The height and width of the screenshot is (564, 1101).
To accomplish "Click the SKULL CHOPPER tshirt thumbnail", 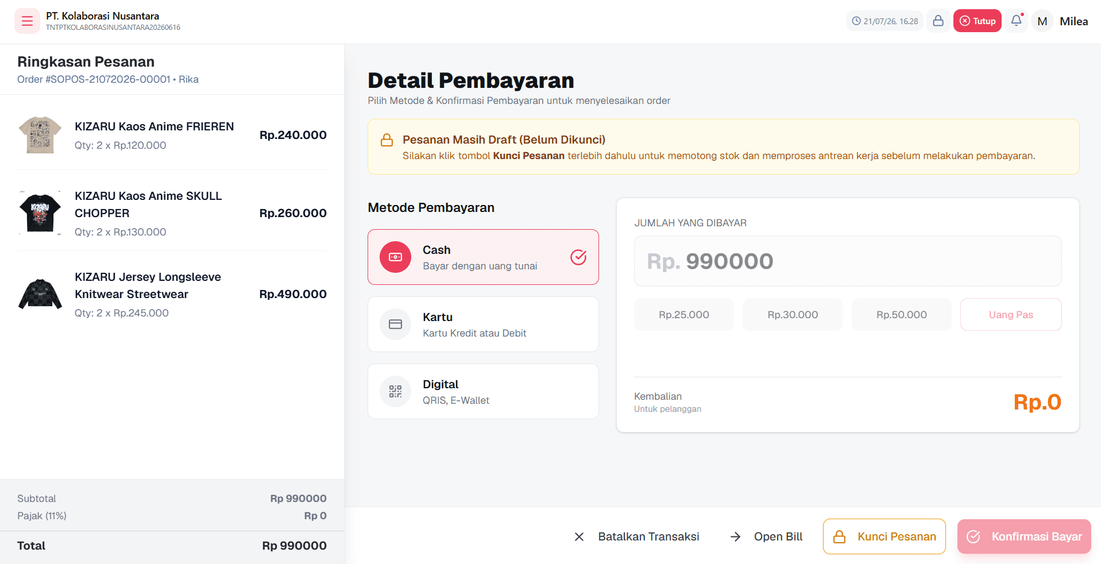I will point(40,213).
